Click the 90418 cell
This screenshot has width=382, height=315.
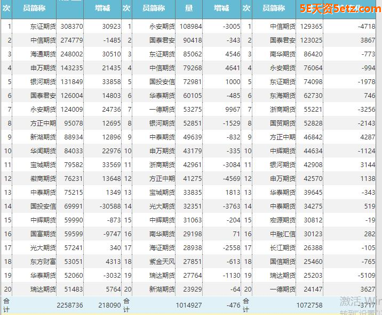coord(193,40)
